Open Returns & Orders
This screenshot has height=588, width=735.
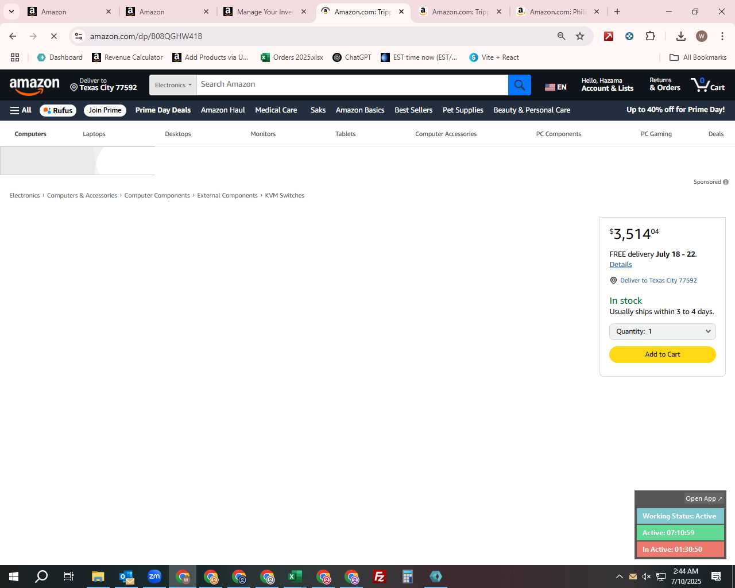tap(665, 84)
